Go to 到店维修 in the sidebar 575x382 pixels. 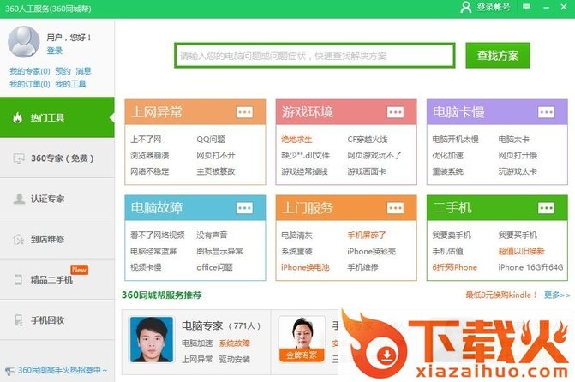pyautogui.click(x=57, y=239)
